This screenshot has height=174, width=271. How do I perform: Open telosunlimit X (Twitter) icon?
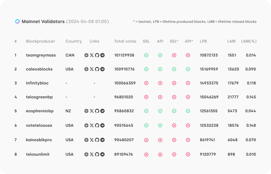pos(92,154)
